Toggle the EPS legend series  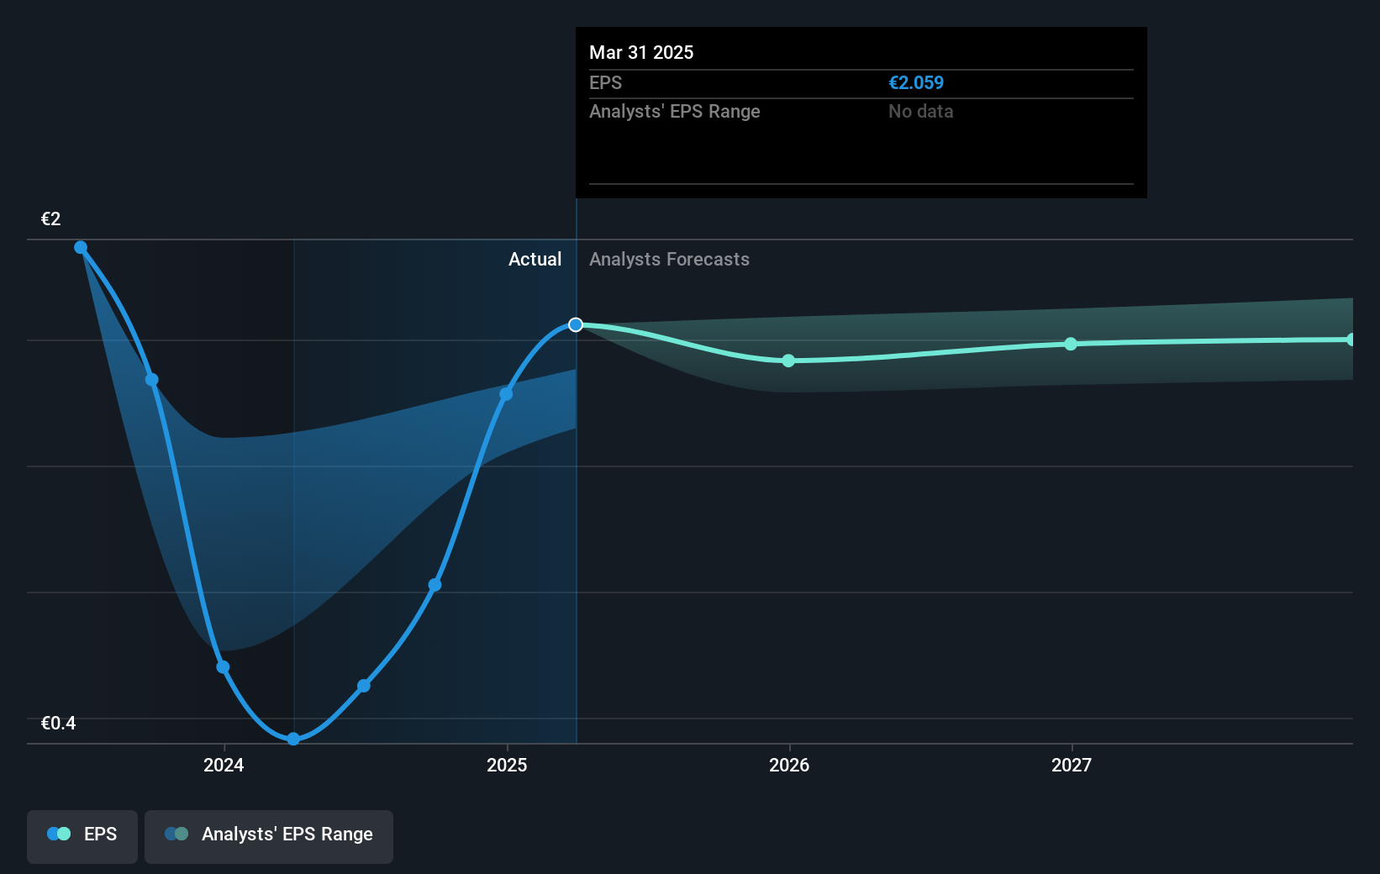click(x=82, y=835)
